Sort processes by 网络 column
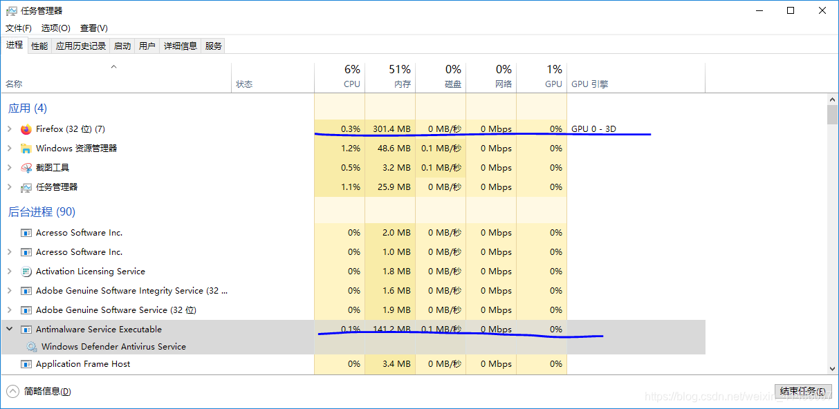839x409 pixels. 491,77
